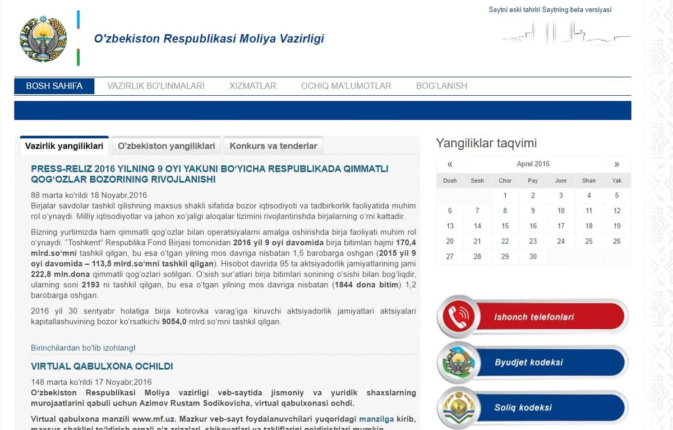Screen dimensions: 673x430
Task: Click Yangiliklar taqvimi heading
Action: (x=486, y=143)
